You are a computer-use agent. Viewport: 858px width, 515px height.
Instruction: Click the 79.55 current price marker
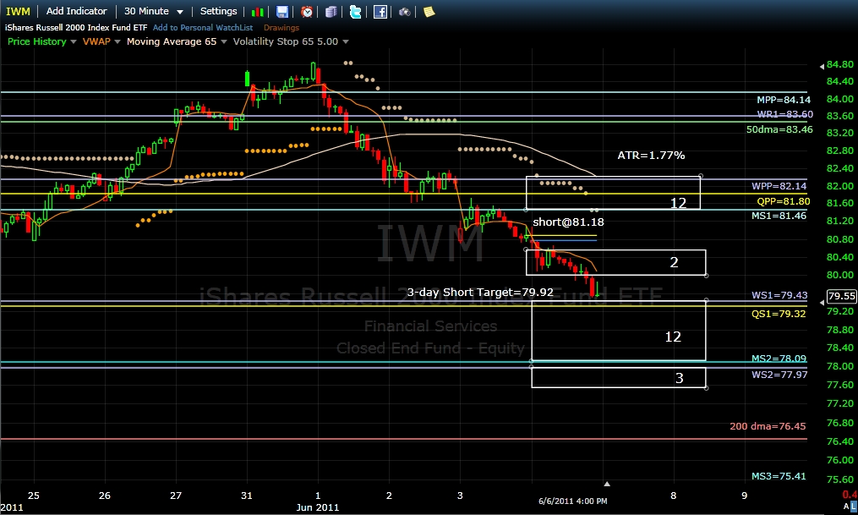tap(840, 297)
